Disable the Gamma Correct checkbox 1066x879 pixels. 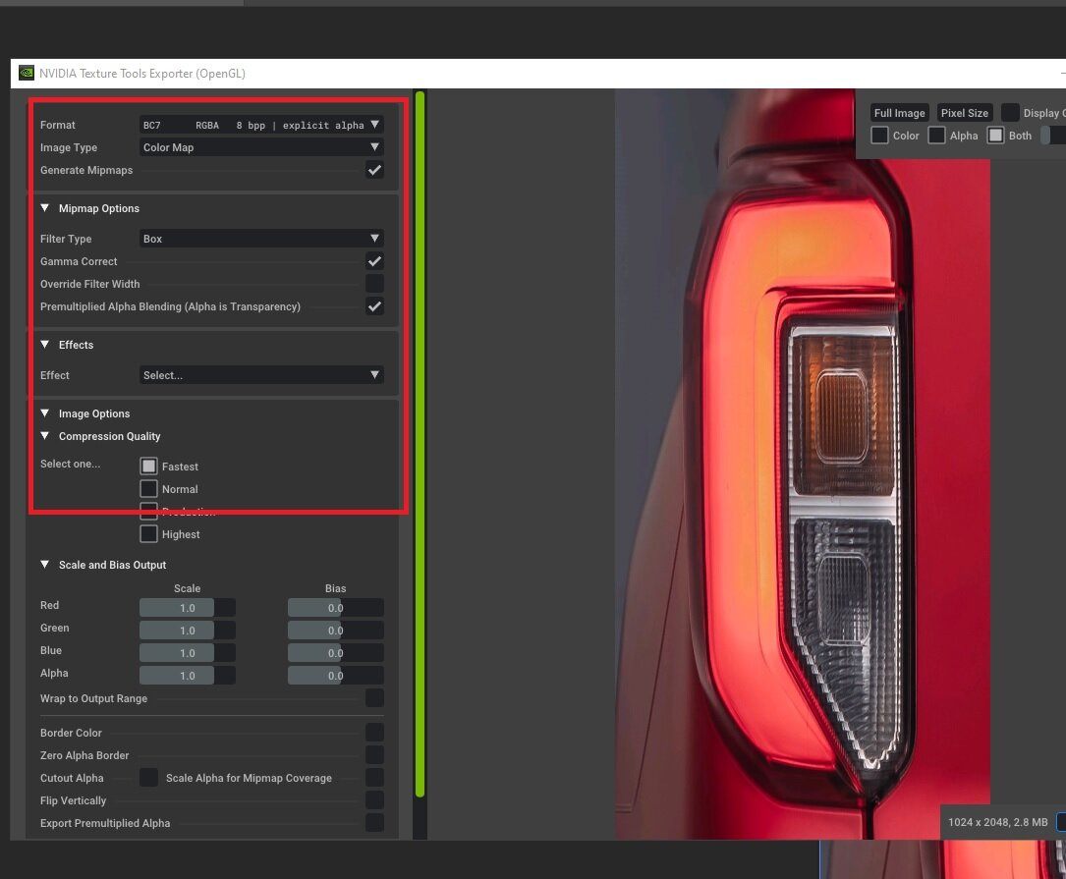pos(374,261)
